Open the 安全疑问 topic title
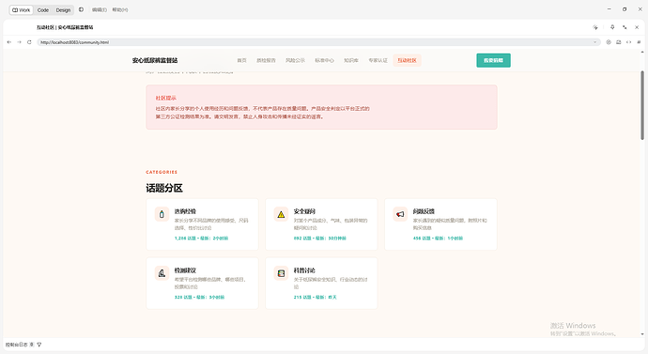This screenshot has width=648, height=354. coord(304,211)
